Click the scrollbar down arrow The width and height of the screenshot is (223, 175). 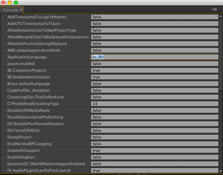[220, 171]
